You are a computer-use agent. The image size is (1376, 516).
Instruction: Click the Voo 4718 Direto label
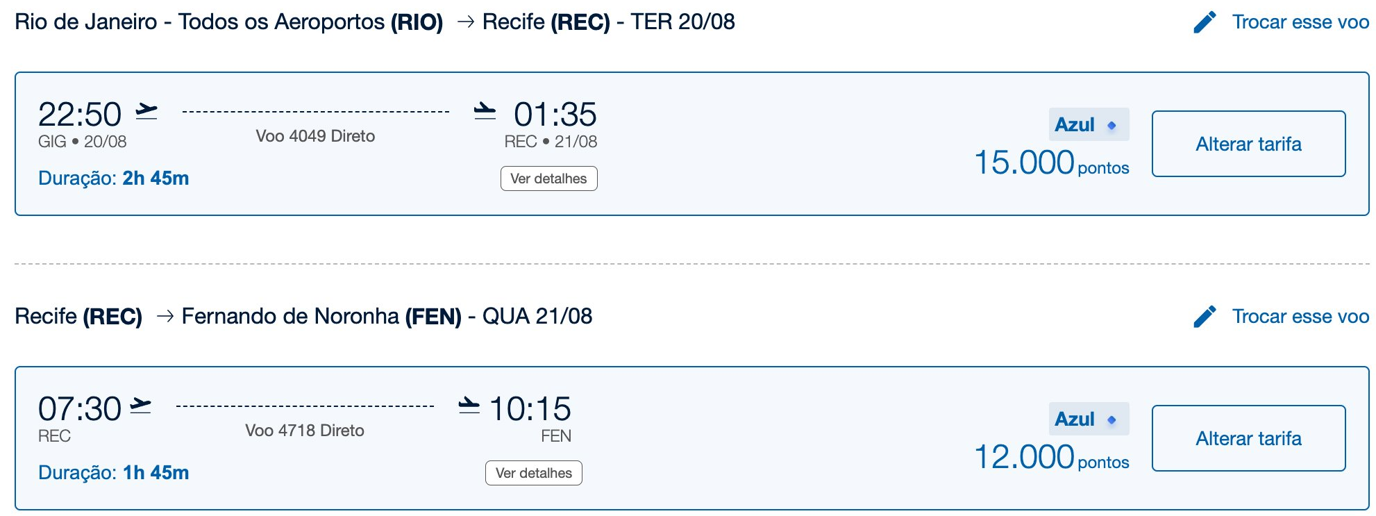click(x=305, y=431)
